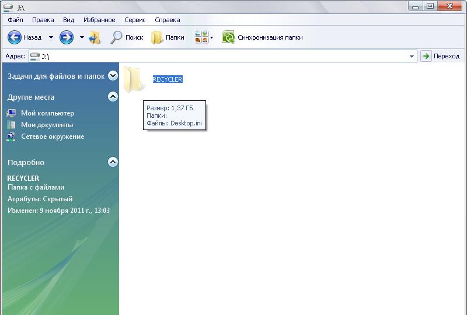Click the Мои документы sidebar icon
The height and width of the screenshot is (315, 467).
pyautogui.click(x=11, y=125)
